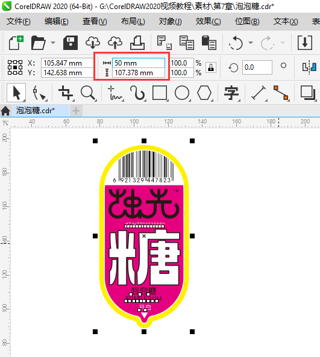Select the Crop tool

coord(66,93)
